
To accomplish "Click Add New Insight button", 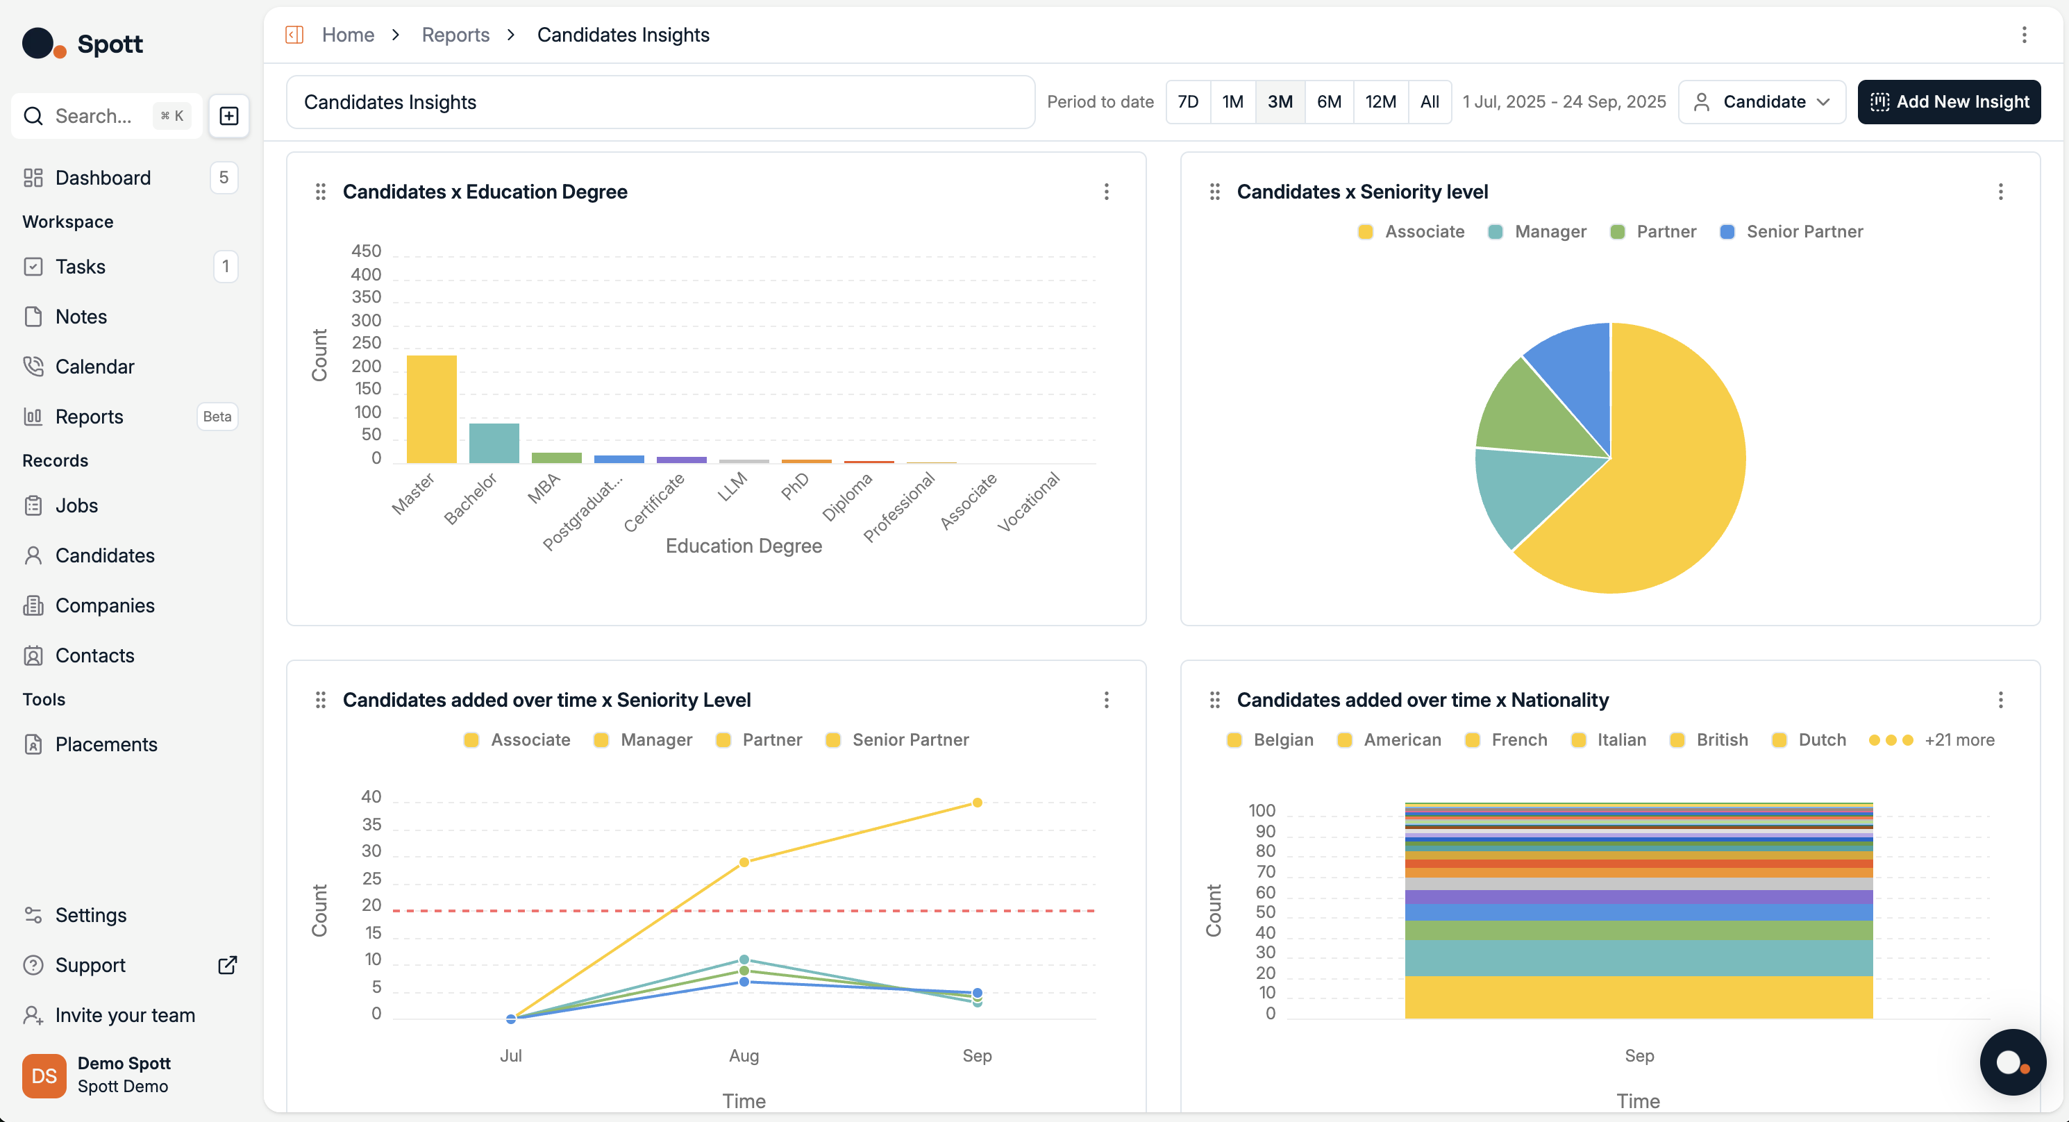I will tap(1948, 102).
